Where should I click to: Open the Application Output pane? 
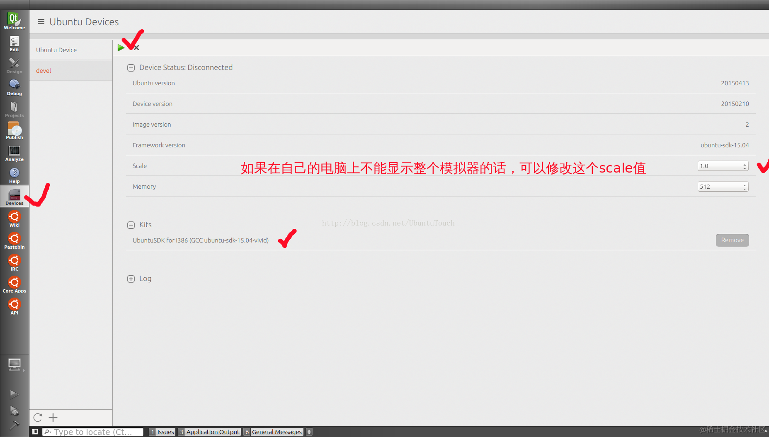[x=209, y=432]
